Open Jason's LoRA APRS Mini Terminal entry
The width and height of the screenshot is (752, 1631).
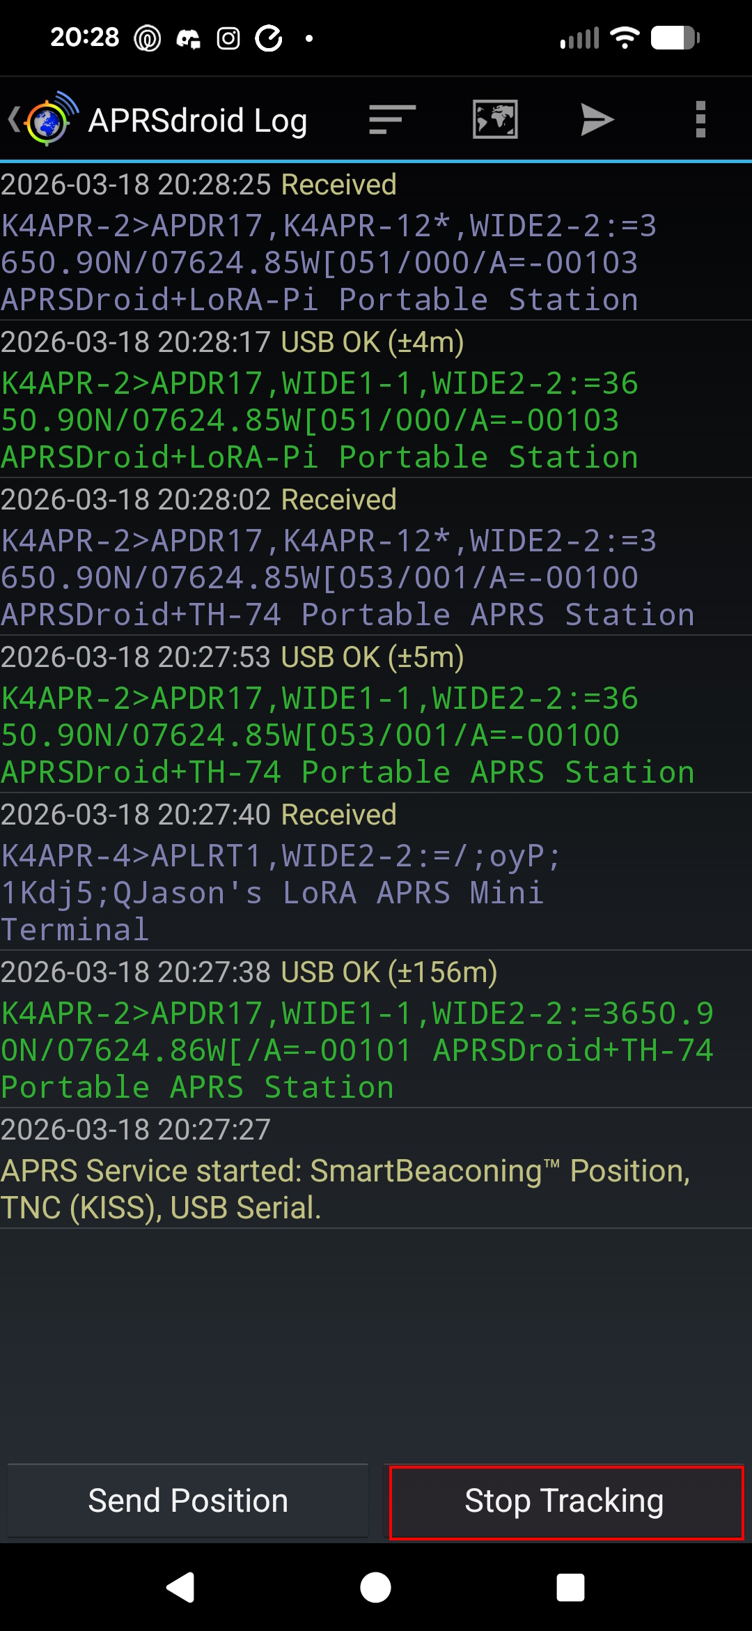376,872
